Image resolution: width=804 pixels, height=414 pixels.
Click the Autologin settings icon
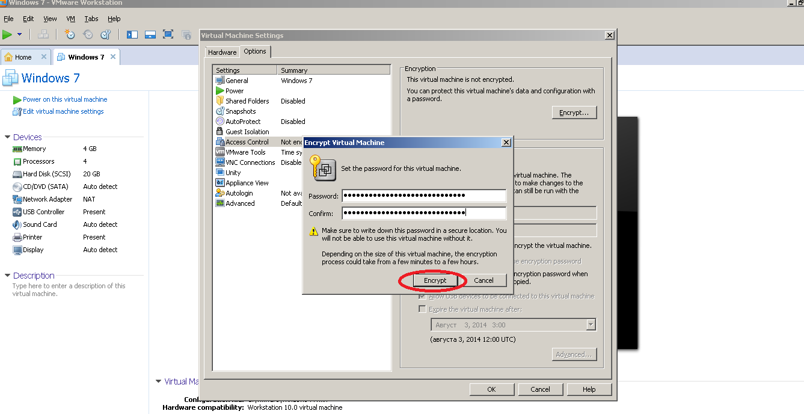pyautogui.click(x=219, y=193)
